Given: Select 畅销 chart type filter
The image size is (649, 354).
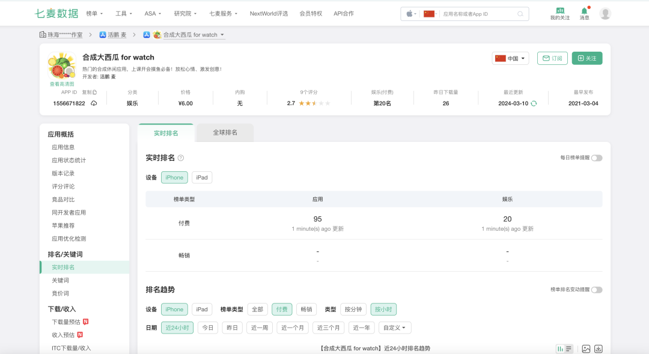Looking at the screenshot, I should pos(306,310).
